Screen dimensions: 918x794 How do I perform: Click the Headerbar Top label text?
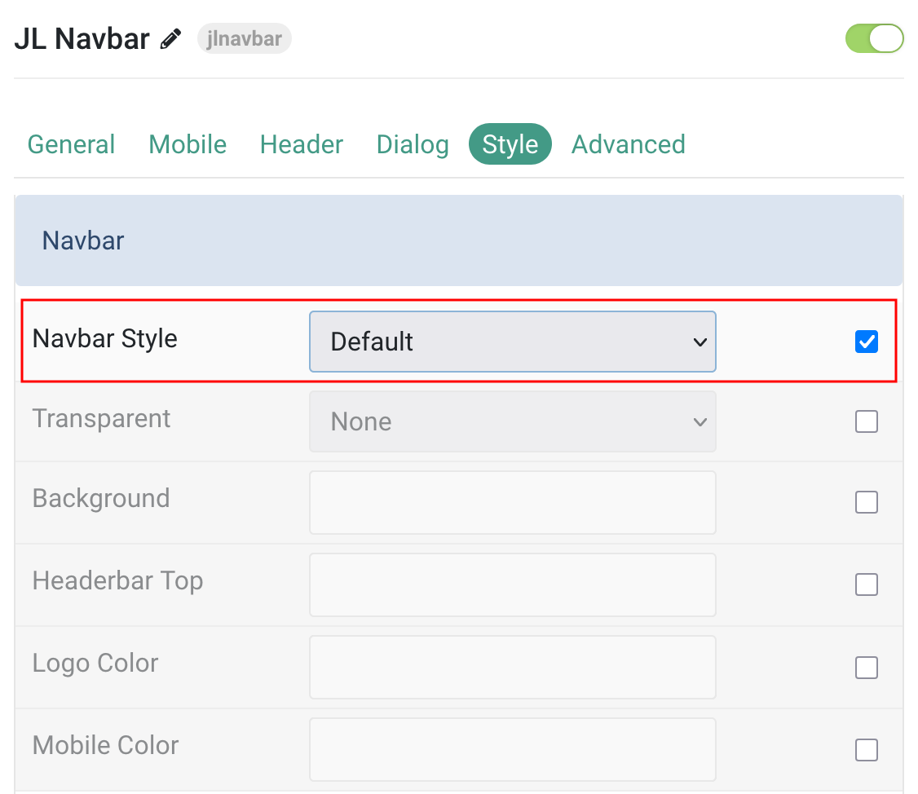(x=117, y=581)
